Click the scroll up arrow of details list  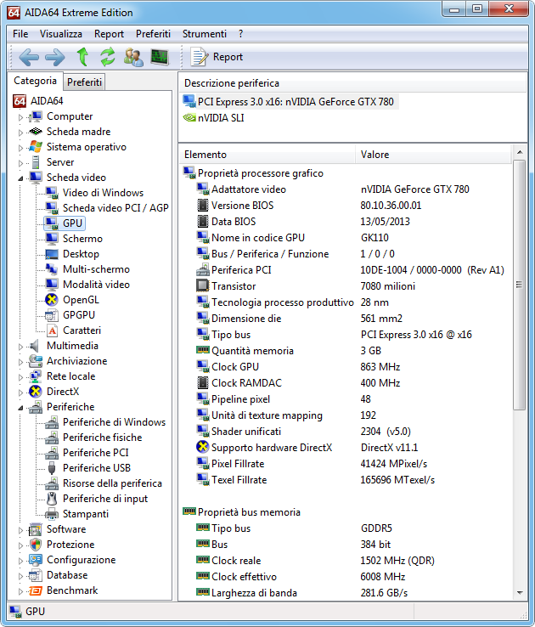(520, 152)
